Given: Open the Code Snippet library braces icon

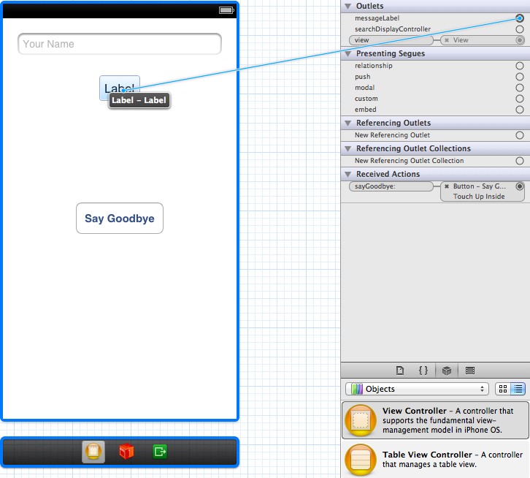Looking at the screenshot, I should (423, 371).
